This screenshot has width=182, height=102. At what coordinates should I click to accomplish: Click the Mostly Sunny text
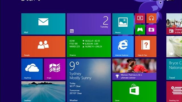pos(80,78)
